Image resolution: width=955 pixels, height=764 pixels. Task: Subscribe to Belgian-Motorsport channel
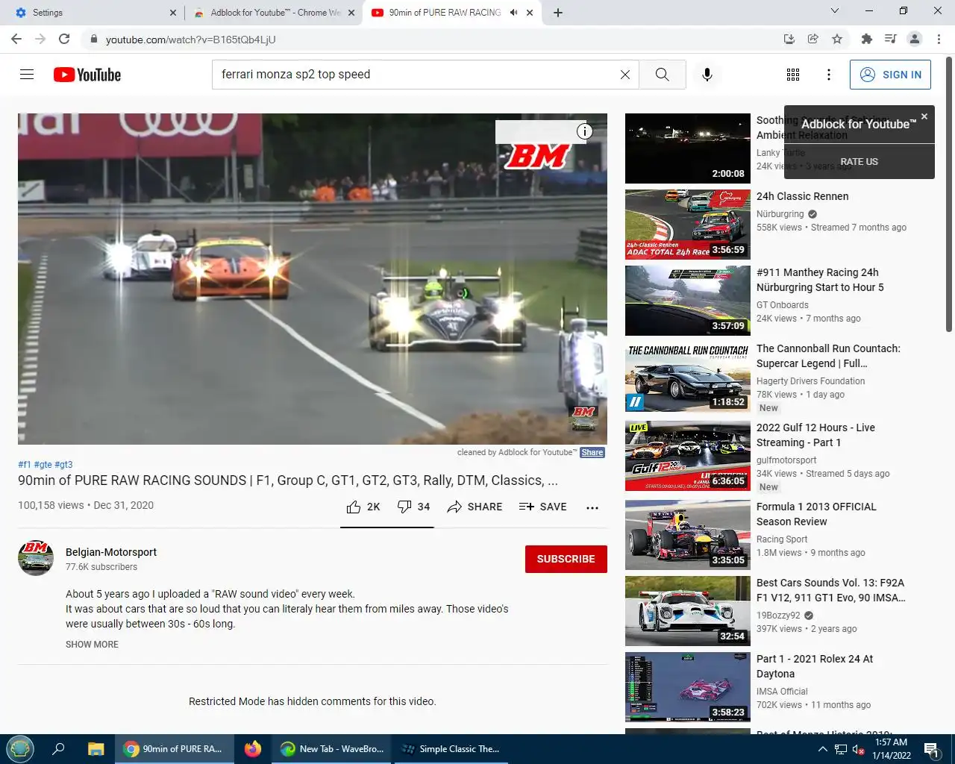566,559
